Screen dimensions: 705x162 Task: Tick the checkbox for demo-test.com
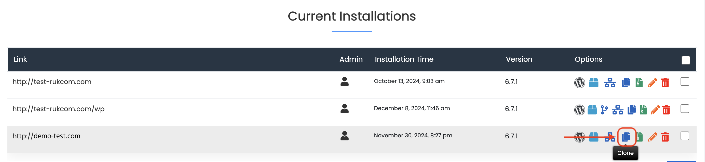[x=684, y=136]
